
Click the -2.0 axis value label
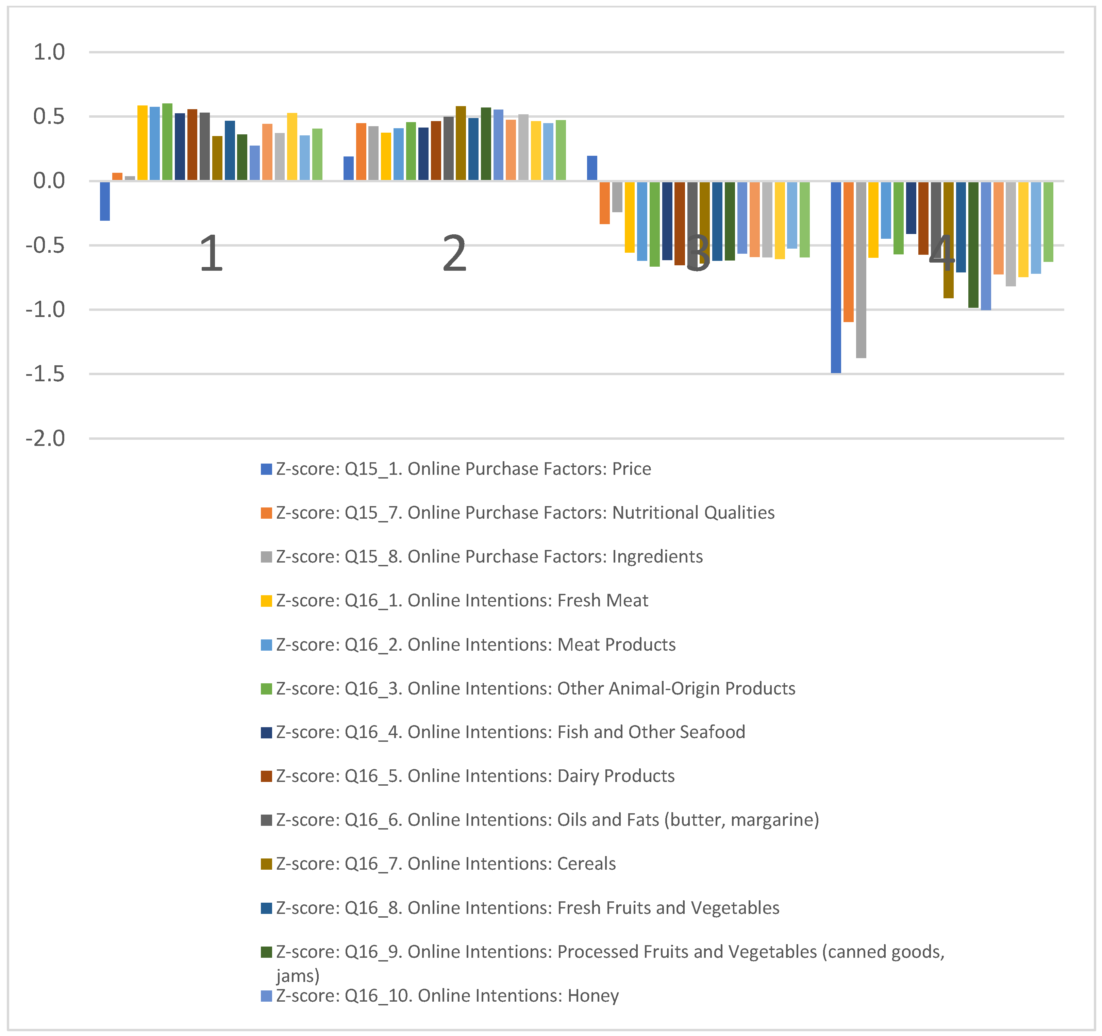46,438
